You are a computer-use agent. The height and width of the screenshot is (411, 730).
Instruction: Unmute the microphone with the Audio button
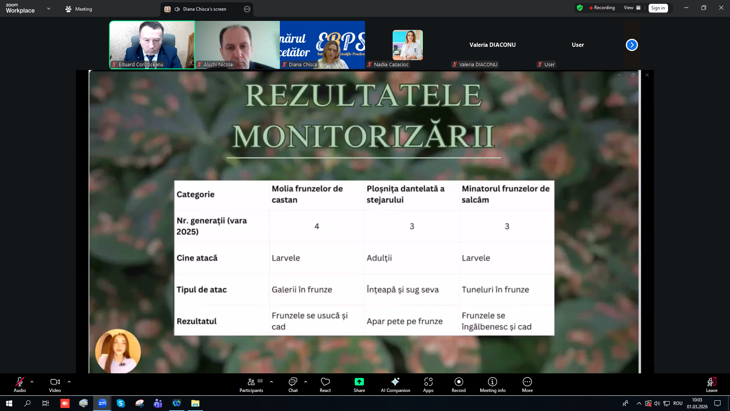pyautogui.click(x=20, y=384)
